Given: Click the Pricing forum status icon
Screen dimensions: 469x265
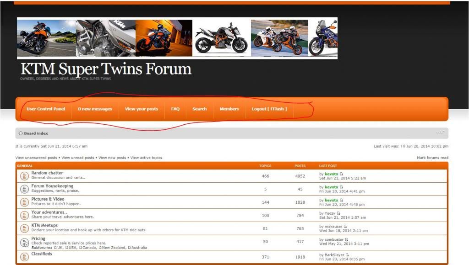Looking at the screenshot, I should (x=24, y=243).
